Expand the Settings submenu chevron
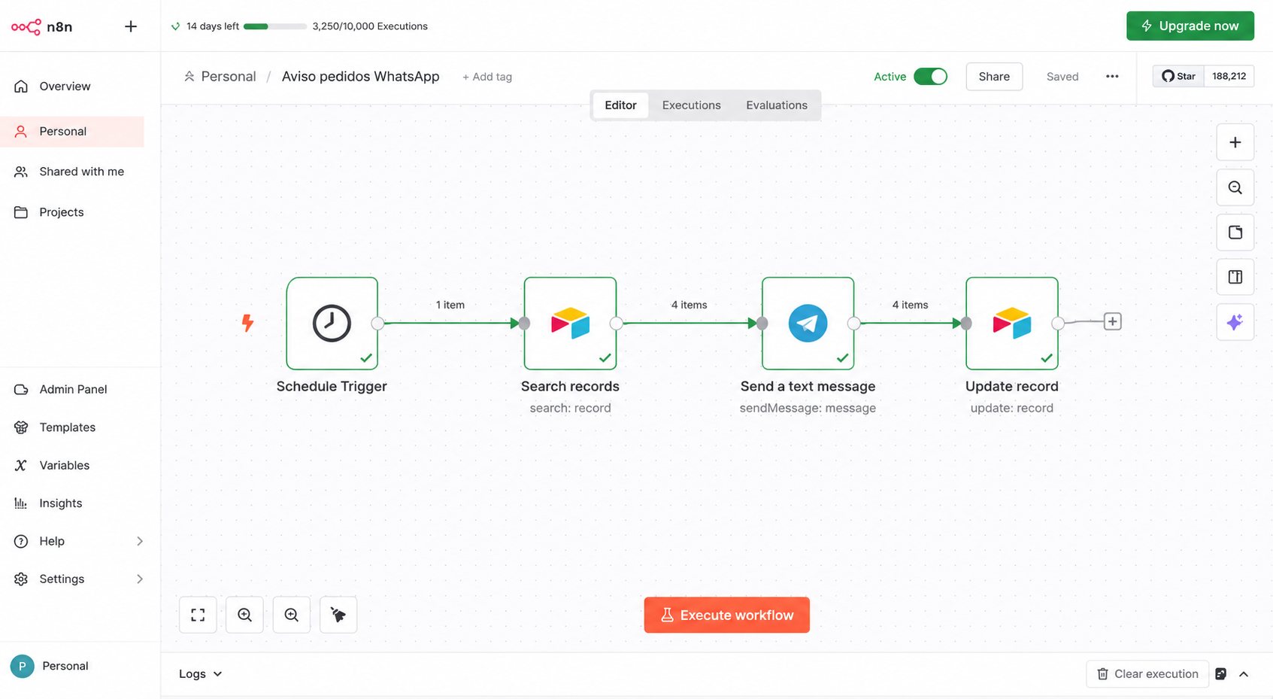 click(x=140, y=579)
